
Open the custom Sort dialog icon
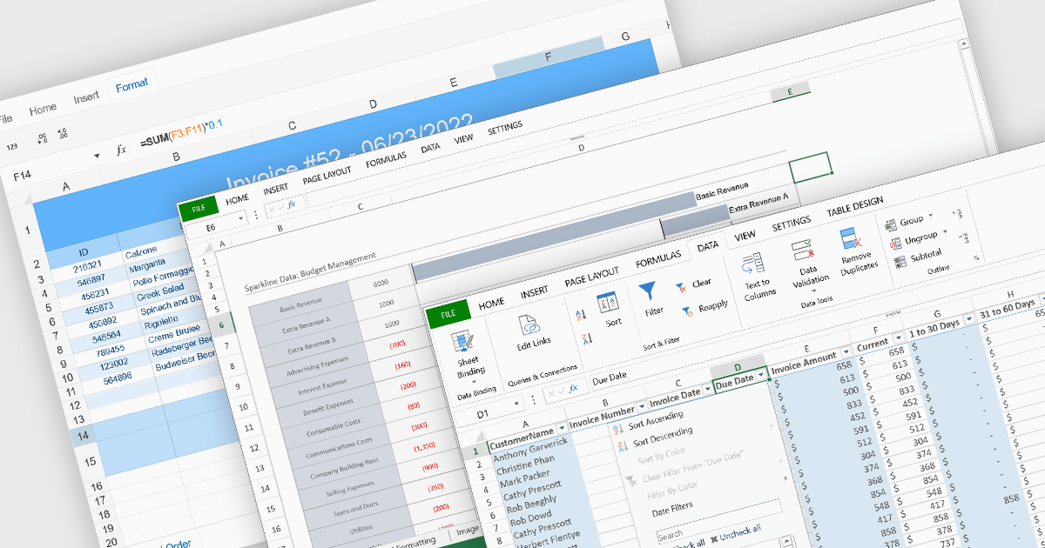coord(607,304)
